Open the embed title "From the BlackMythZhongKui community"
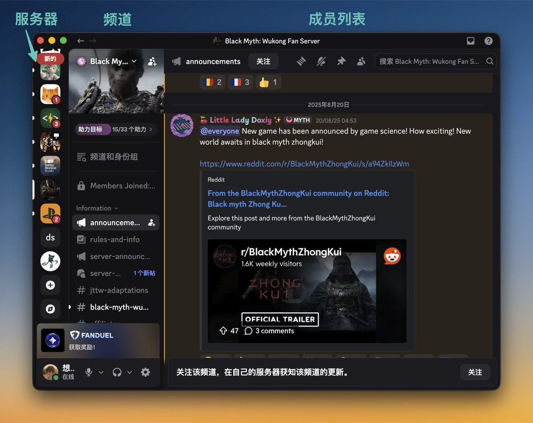 298,198
